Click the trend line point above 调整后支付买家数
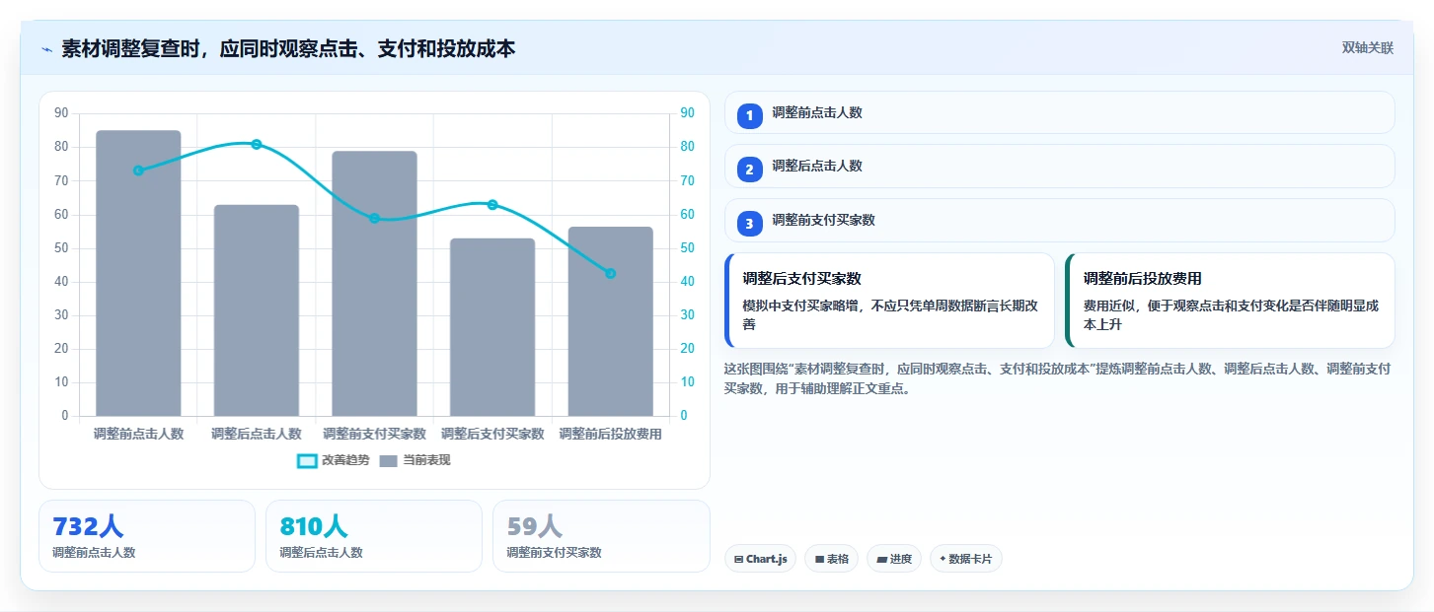 click(x=492, y=204)
